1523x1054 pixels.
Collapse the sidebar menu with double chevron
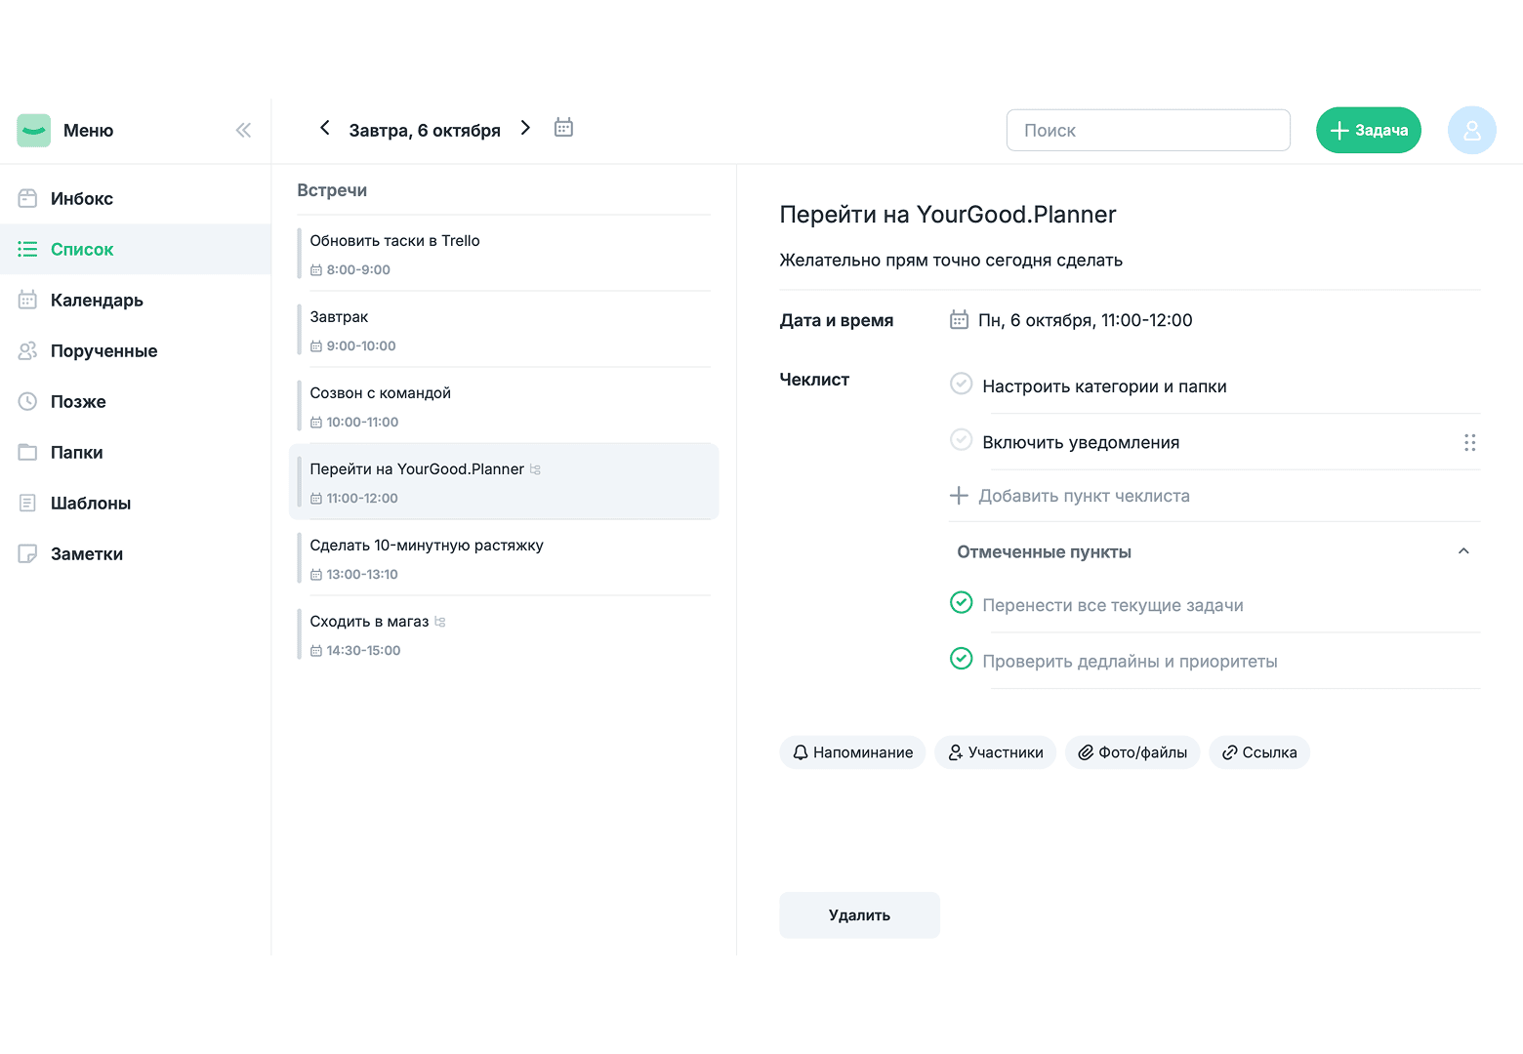point(243,130)
